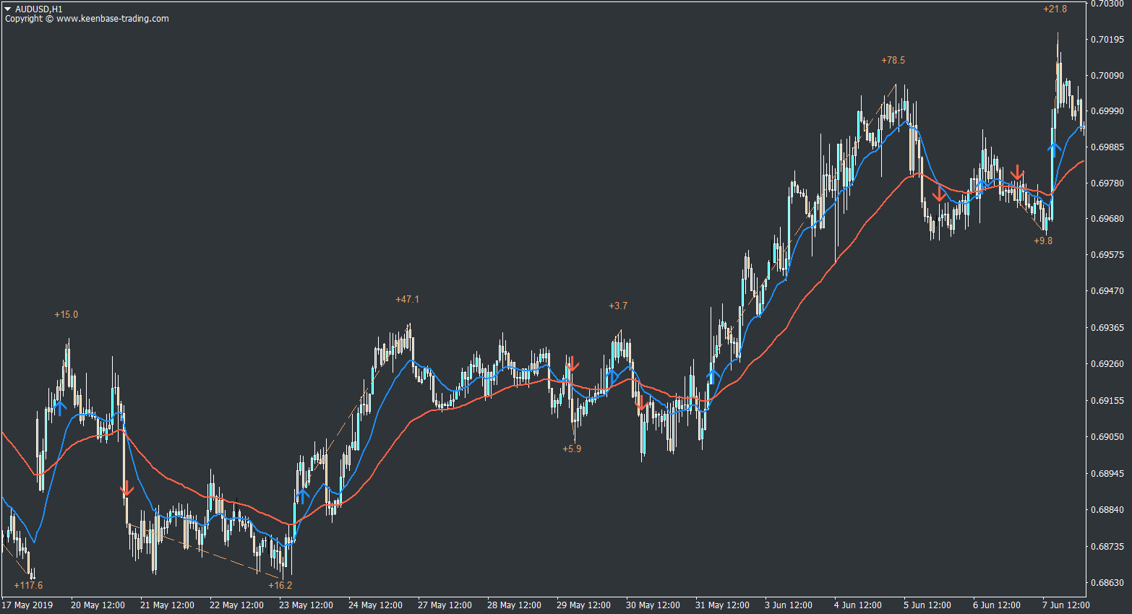Click the 28 May 12:00 time label

(514, 605)
